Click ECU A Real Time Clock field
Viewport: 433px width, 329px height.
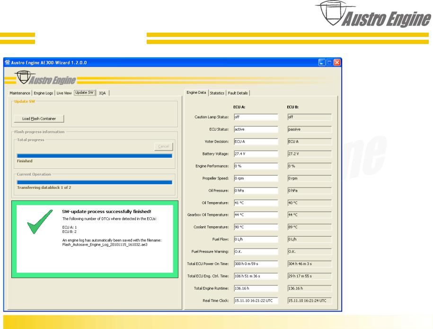click(256, 301)
